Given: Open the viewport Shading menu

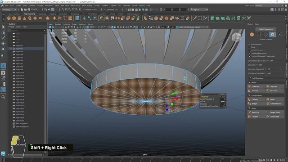Looking at the screenshot, I should coord(58,24).
